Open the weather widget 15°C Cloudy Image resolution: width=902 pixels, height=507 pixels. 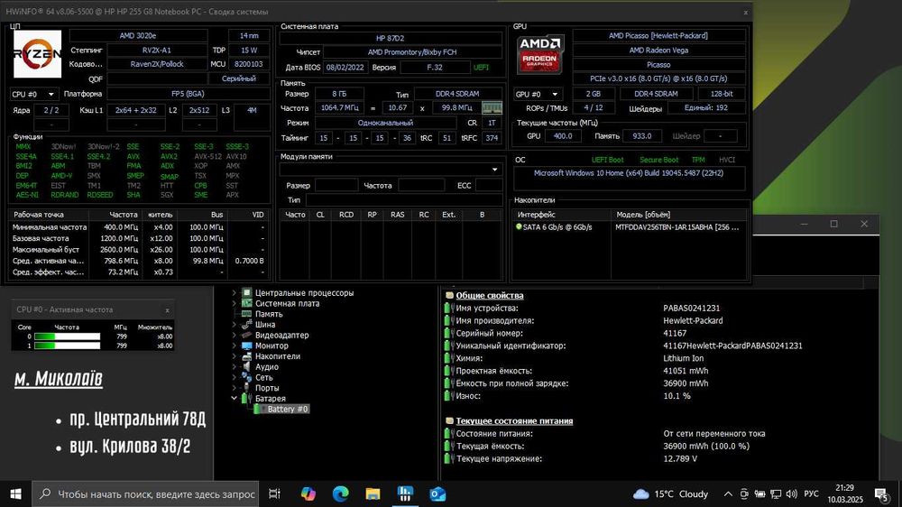point(670,493)
